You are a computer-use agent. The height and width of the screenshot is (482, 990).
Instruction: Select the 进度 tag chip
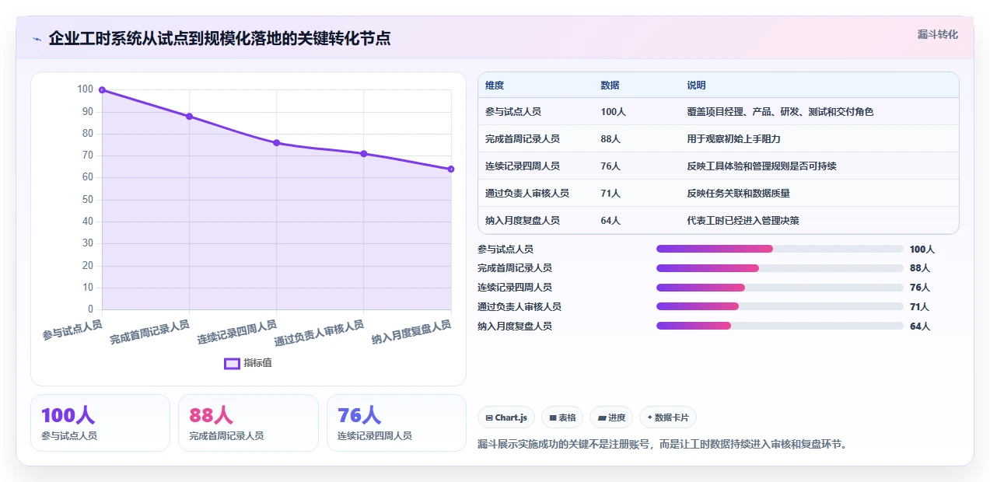point(611,417)
